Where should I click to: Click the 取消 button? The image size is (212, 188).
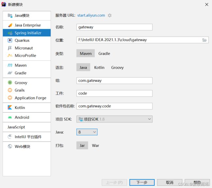click(x=170, y=182)
